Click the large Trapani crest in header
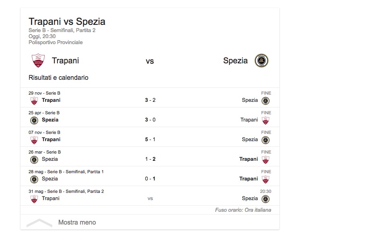373x237 pixels. [x=38, y=61]
